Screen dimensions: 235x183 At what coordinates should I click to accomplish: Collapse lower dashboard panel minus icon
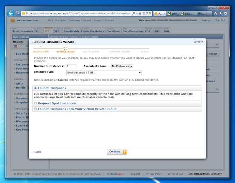pyautogui.click(x=217, y=90)
